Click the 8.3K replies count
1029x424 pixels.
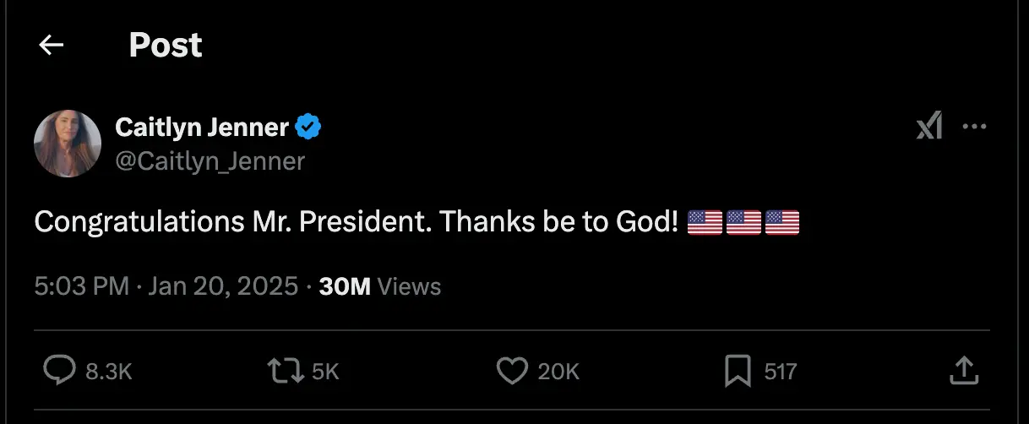[109, 371]
